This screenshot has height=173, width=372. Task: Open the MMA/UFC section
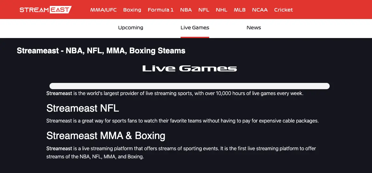click(103, 10)
